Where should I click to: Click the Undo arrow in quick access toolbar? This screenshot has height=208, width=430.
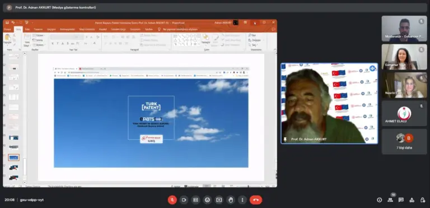[13, 22]
